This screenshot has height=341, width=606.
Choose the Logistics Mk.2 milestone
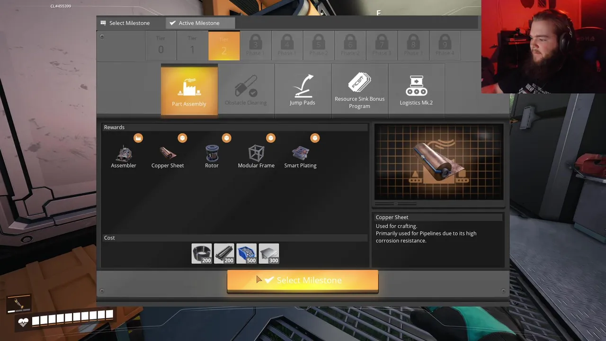click(x=416, y=90)
